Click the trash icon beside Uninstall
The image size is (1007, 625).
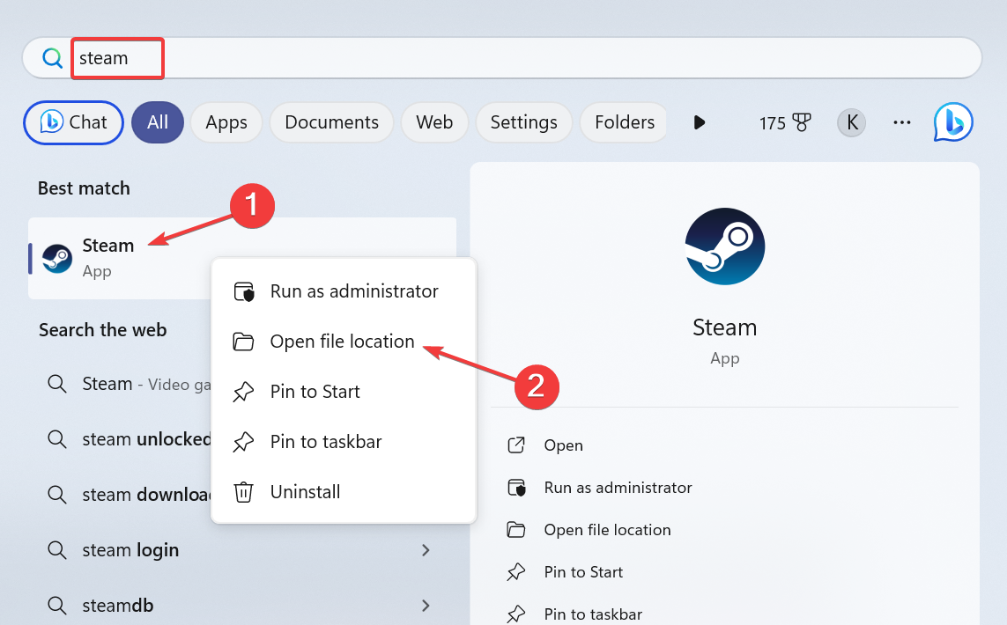[243, 492]
